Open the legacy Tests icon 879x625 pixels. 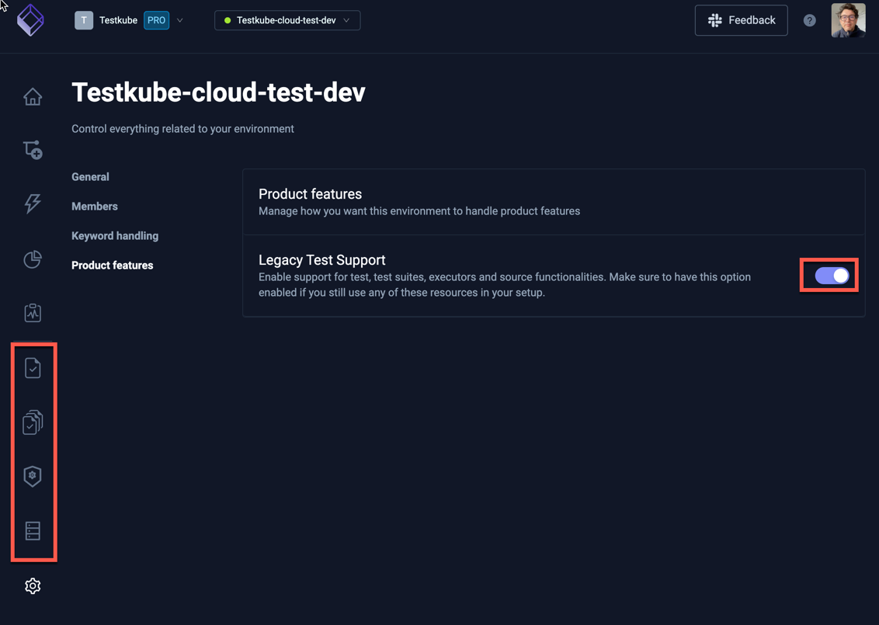click(33, 368)
